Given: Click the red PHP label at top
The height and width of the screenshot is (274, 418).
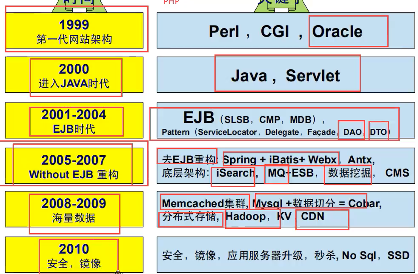Looking at the screenshot, I should click(x=172, y=2).
